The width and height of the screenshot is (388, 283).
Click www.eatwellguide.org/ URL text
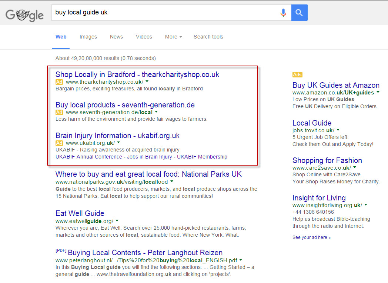84,221
